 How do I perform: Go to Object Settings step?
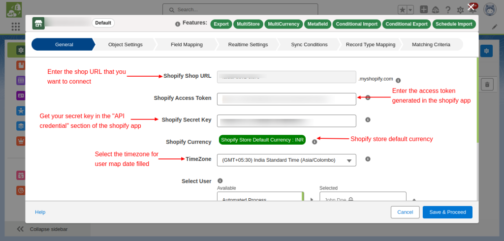pyautogui.click(x=126, y=45)
